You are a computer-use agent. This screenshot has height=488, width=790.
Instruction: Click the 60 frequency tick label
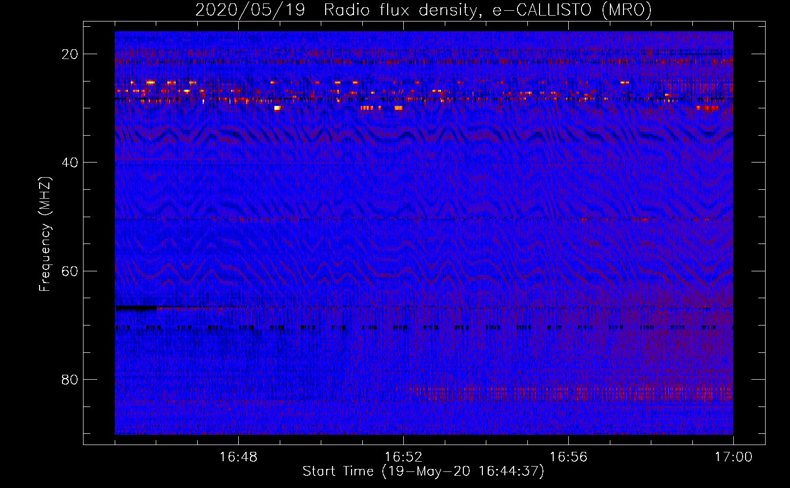[x=70, y=271]
